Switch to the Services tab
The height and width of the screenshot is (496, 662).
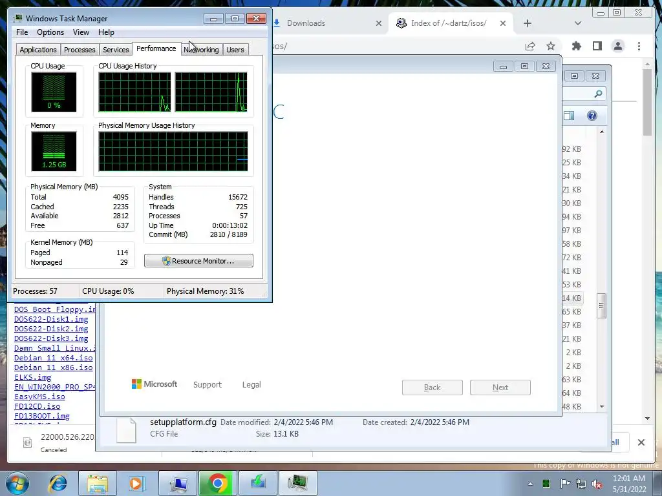tap(116, 50)
